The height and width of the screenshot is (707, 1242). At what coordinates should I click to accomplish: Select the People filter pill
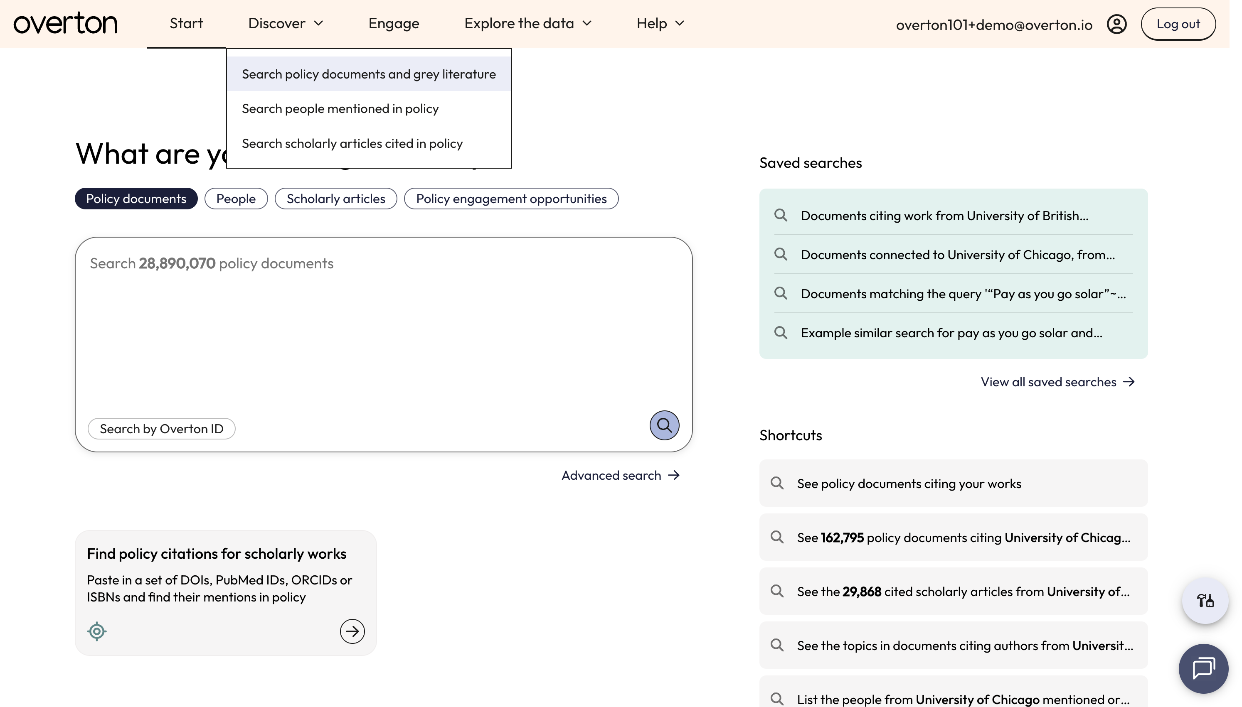point(236,199)
